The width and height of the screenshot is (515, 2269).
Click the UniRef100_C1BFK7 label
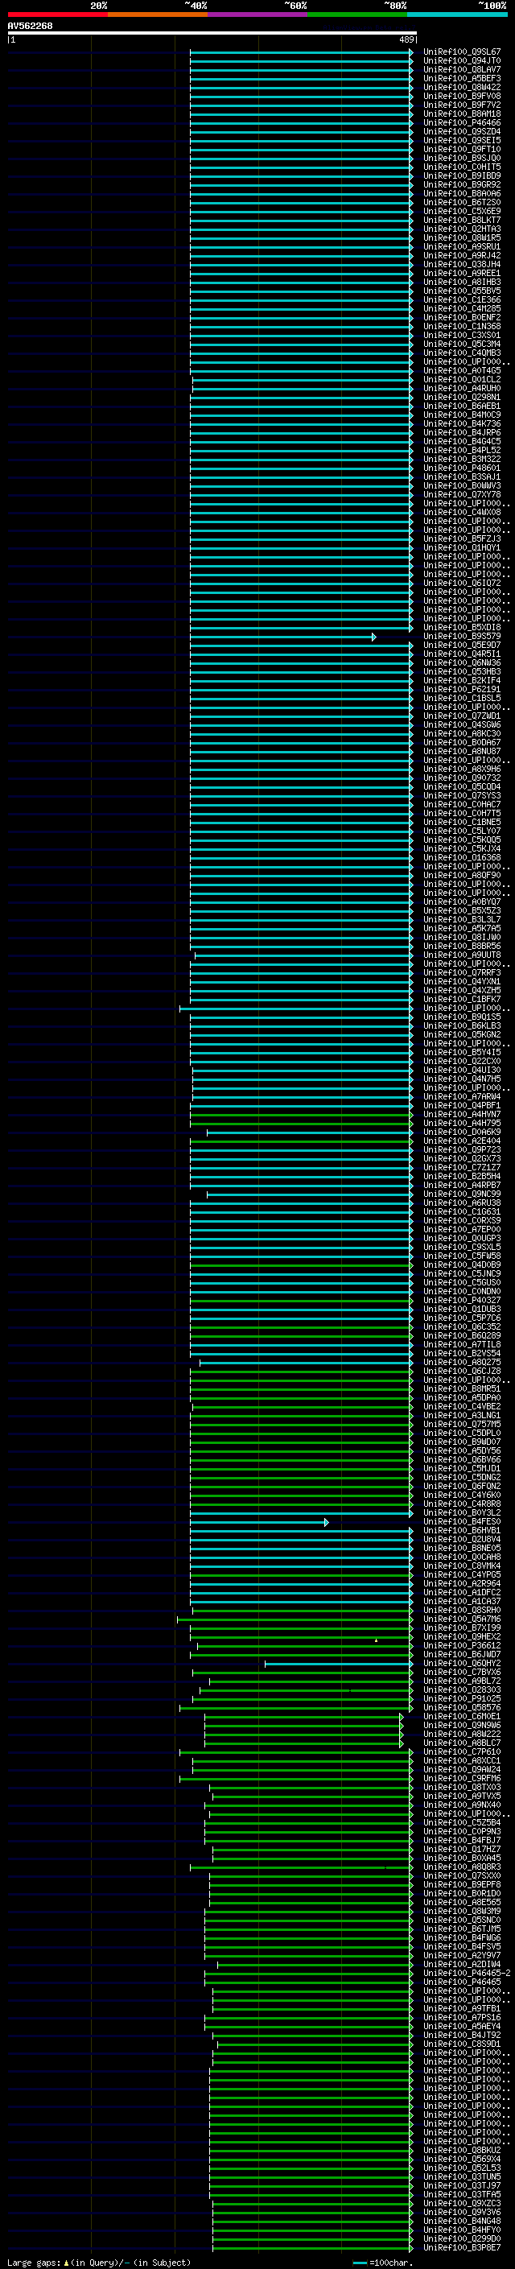462,999
